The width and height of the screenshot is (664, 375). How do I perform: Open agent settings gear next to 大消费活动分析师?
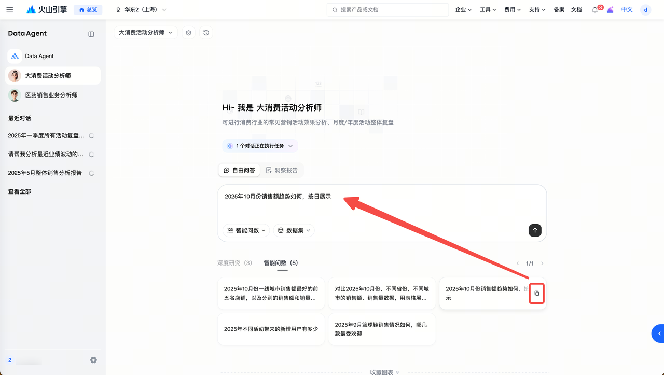(189, 33)
